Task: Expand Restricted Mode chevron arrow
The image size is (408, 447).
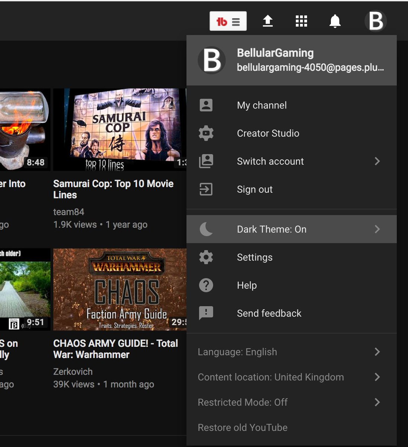Action: tap(377, 402)
